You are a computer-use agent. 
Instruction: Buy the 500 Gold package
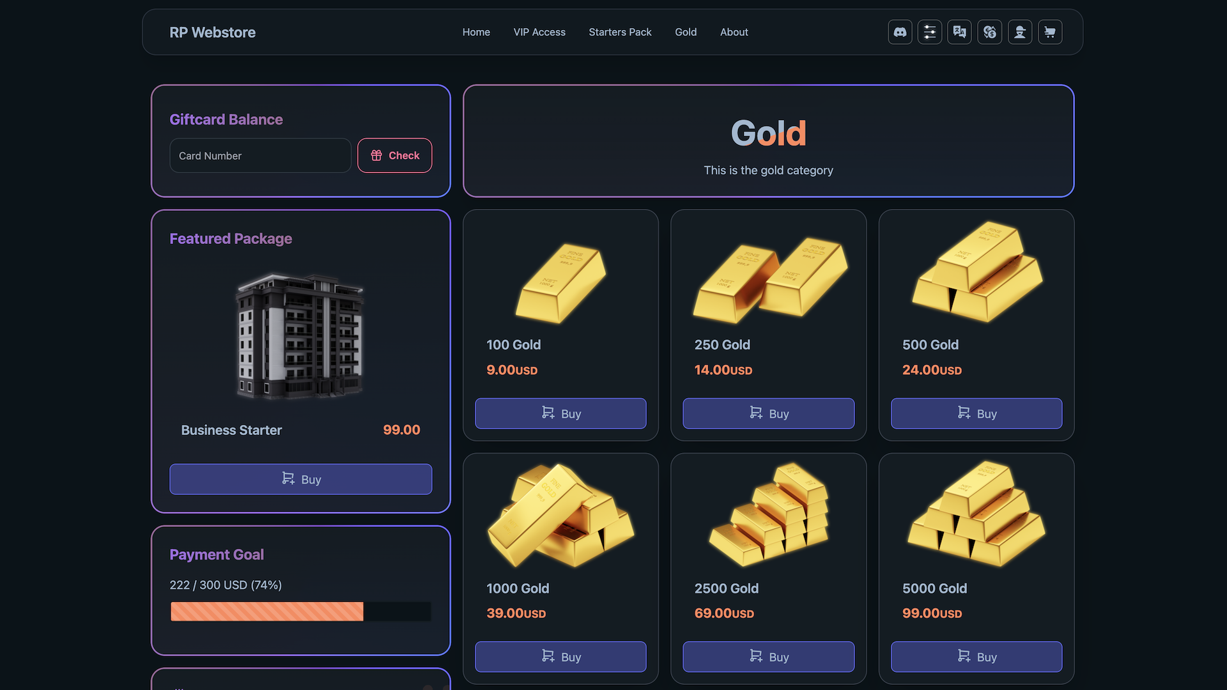point(976,413)
